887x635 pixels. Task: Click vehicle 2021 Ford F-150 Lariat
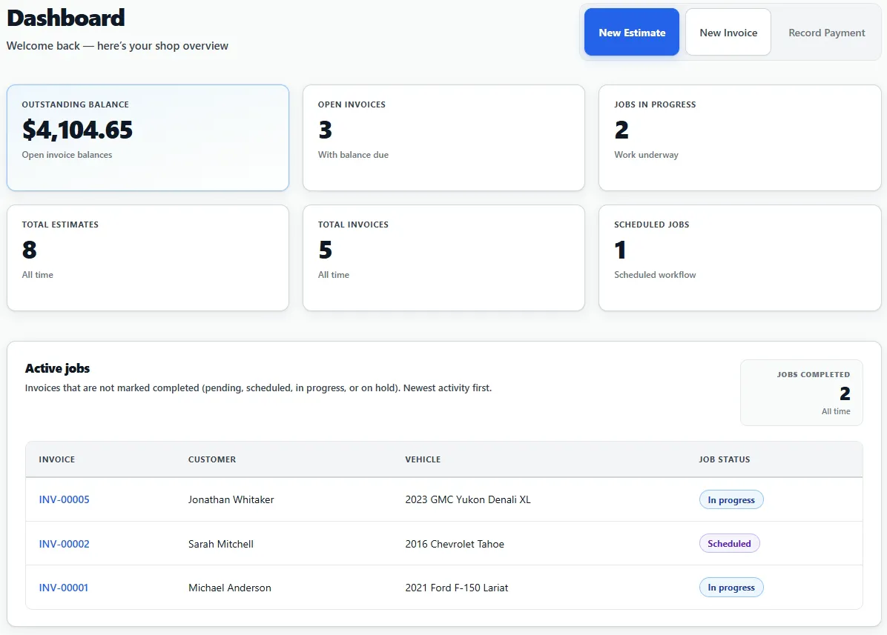[457, 588]
